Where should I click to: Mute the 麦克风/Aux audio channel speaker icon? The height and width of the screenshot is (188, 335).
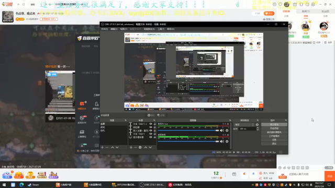tap(222, 130)
